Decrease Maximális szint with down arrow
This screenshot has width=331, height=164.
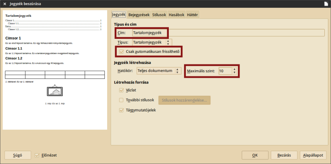[234, 73]
